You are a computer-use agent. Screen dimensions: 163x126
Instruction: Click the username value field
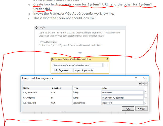[123, 92]
